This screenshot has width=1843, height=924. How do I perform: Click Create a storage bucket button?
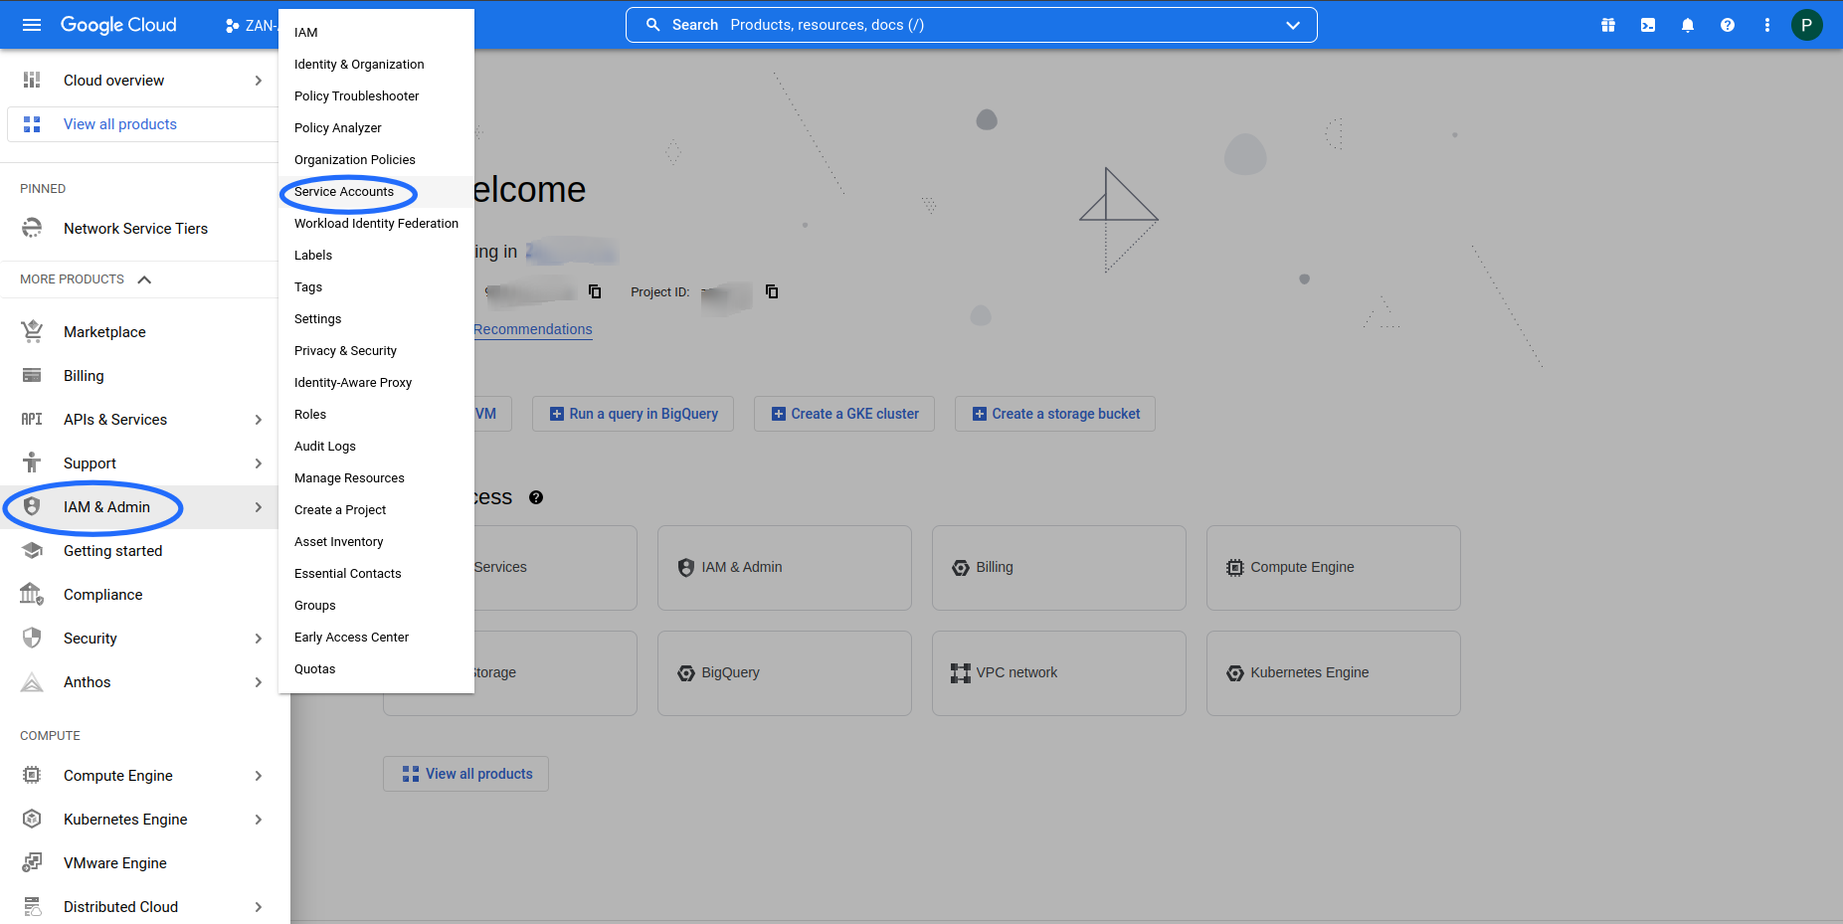pos(1055,414)
